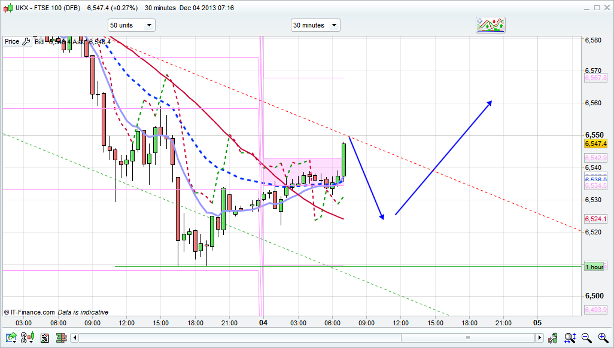Open the indicators and trading systems button
The image size is (614, 348).
[x=490, y=25]
